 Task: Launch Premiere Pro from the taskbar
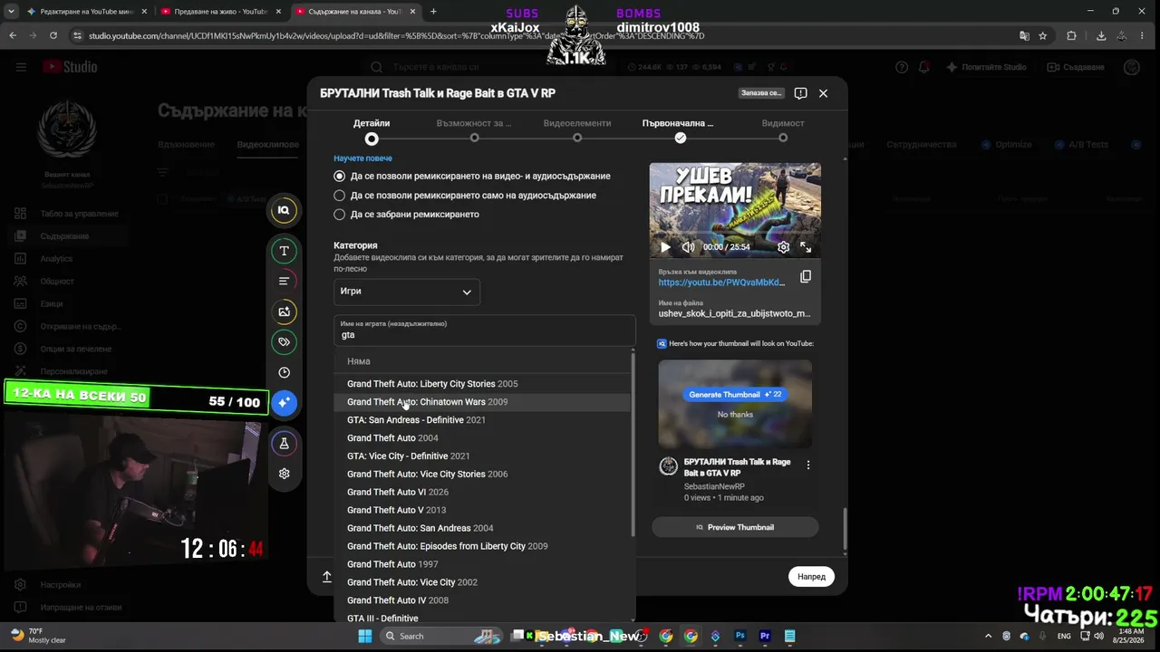pyautogui.click(x=765, y=636)
